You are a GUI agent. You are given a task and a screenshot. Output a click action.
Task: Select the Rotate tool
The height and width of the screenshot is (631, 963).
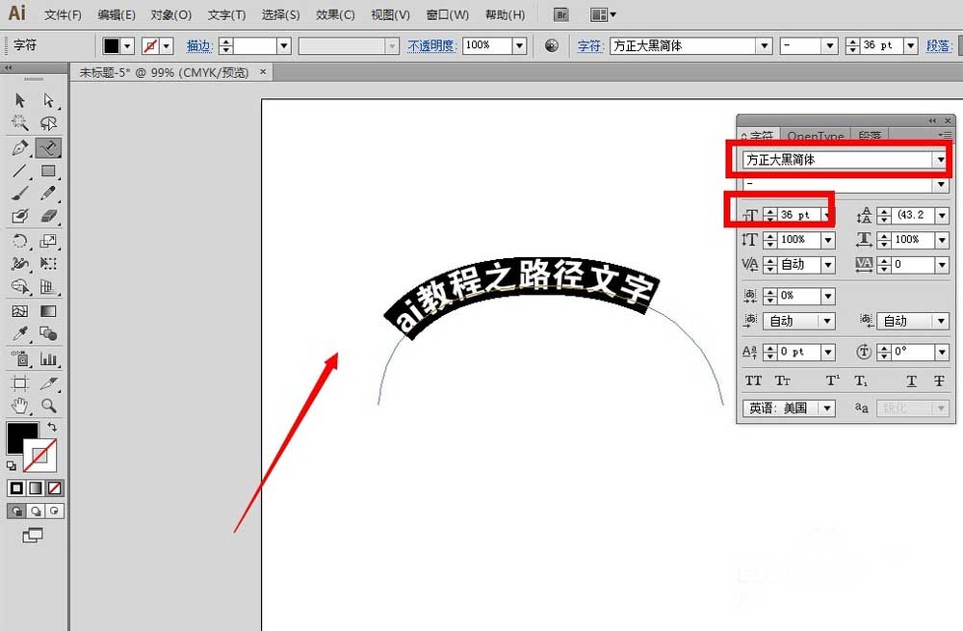point(19,241)
